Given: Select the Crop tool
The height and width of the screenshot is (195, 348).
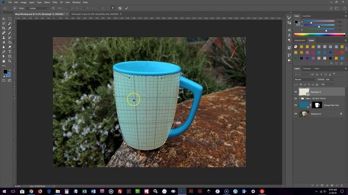Looking at the screenshot, I should pyautogui.click(x=4, y=28).
